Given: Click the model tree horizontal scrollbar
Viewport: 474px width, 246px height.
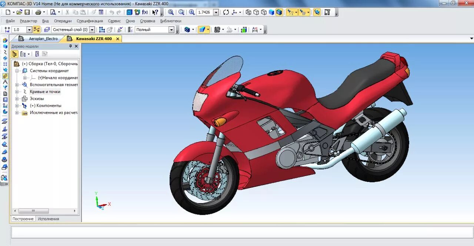Looking at the screenshot, I should (34, 211).
